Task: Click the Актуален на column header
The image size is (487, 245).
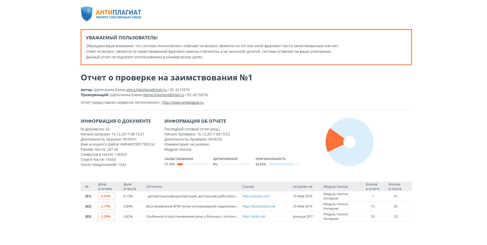Action: click(x=302, y=187)
